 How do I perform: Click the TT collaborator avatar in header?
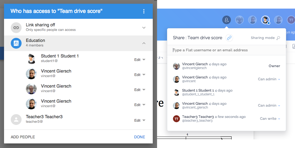(x=291, y=20)
